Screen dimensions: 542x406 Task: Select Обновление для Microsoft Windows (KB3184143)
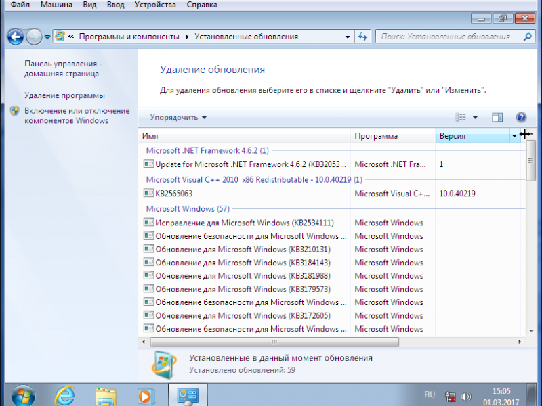(x=332, y=263)
